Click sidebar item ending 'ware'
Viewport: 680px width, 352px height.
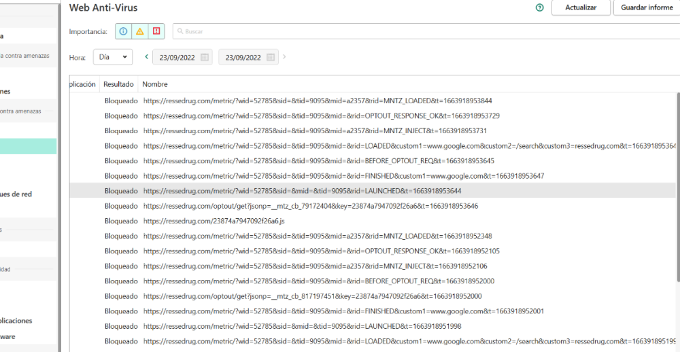(7, 336)
